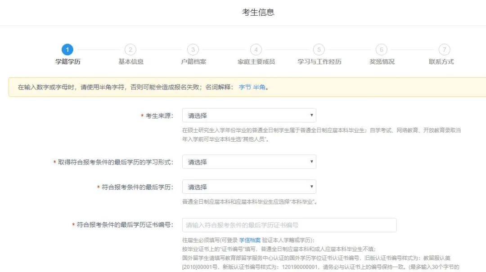Select the 家庭主要成员 step label

click(256, 62)
